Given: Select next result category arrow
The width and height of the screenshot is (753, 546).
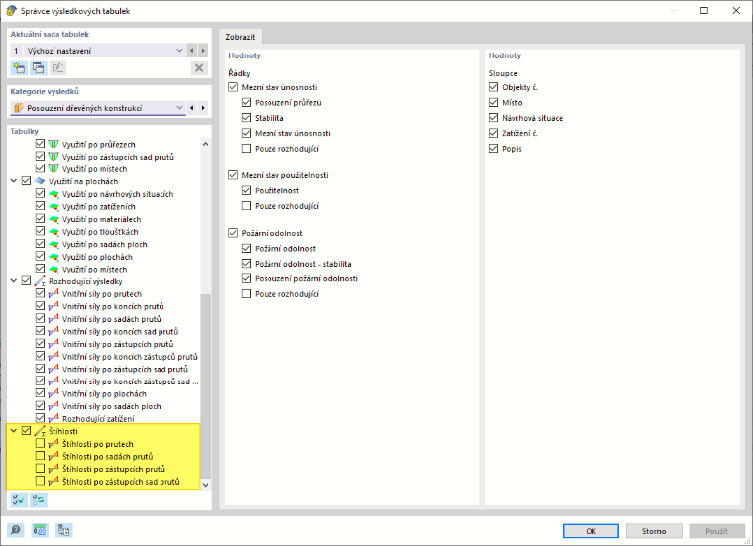Looking at the screenshot, I should tap(203, 108).
